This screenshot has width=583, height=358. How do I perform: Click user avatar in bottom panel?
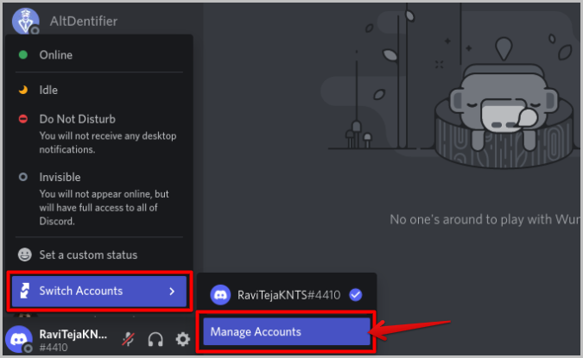[x=19, y=339]
